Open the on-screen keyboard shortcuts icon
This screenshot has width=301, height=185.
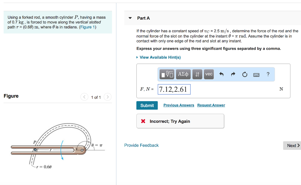click(x=256, y=74)
